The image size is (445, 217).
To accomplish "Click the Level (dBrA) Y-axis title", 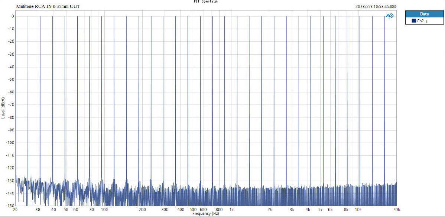I will (3, 108).
